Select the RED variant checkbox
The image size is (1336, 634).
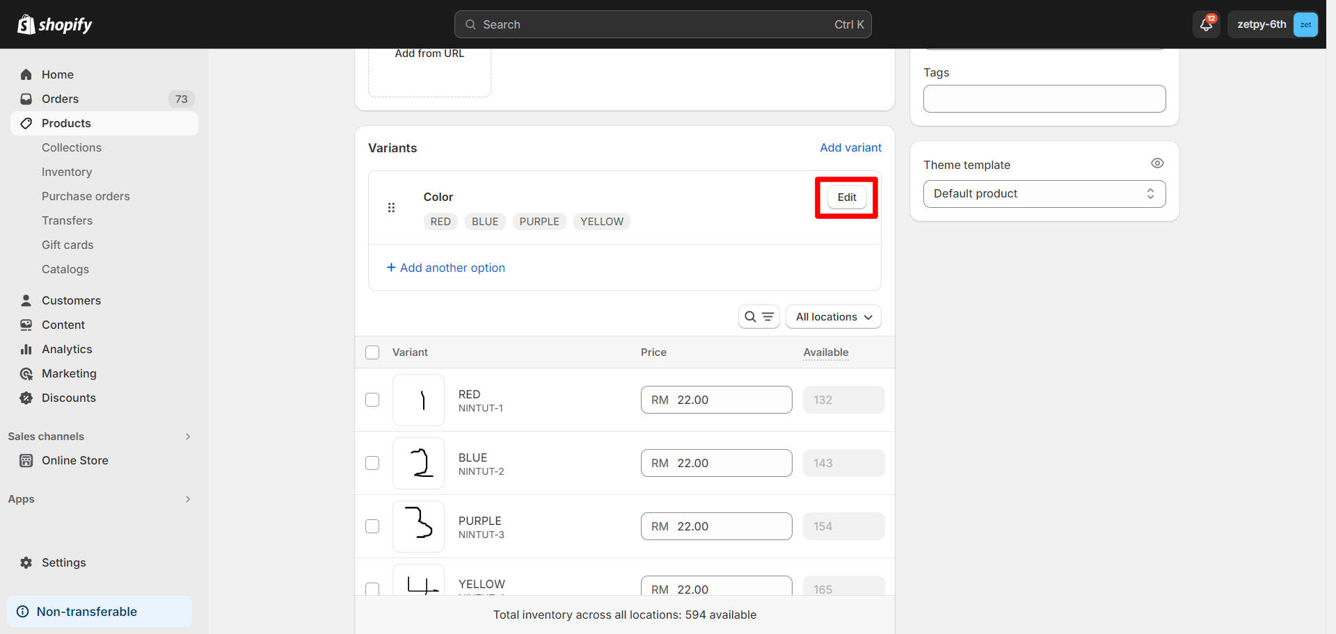point(372,400)
